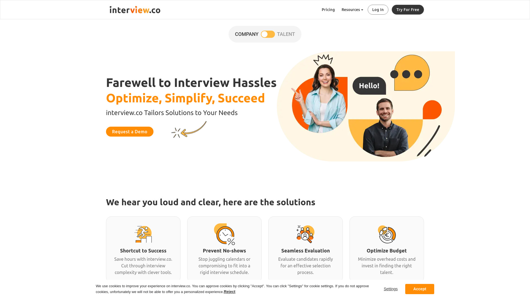Accept cookies via Accept button
The height and width of the screenshot is (298, 530).
pyautogui.click(x=420, y=289)
